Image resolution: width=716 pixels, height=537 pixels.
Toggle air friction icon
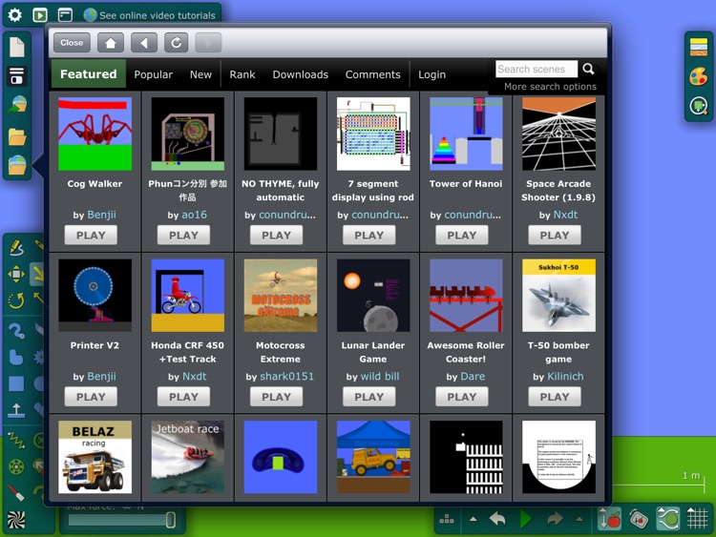639,519
